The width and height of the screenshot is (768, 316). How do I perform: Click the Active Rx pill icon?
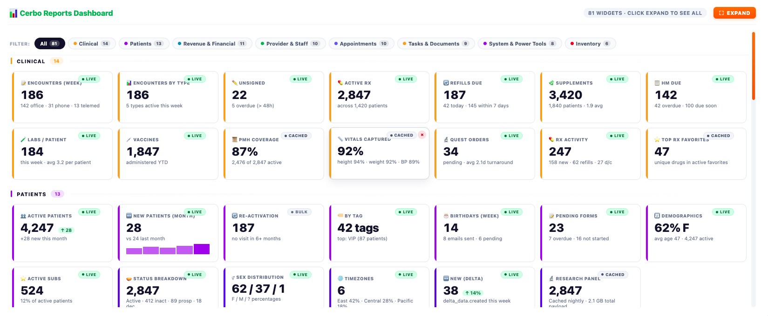pos(340,83)
